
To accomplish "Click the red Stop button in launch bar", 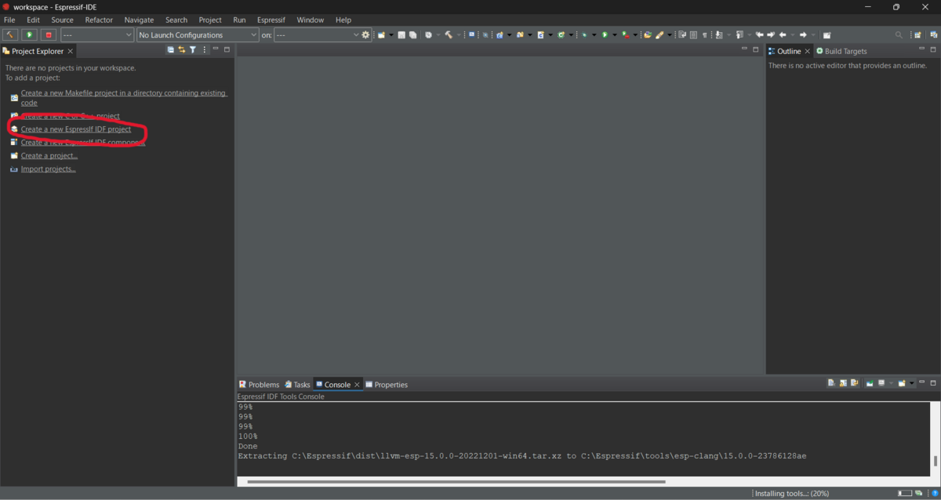I will [49, 34].
